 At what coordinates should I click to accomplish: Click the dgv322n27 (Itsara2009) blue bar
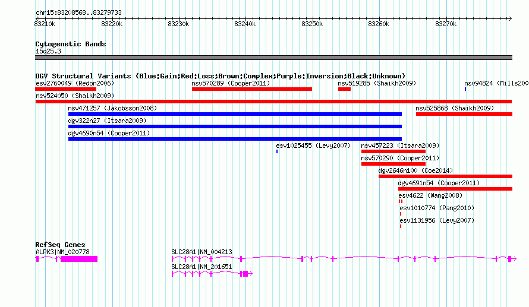(235, 126)
